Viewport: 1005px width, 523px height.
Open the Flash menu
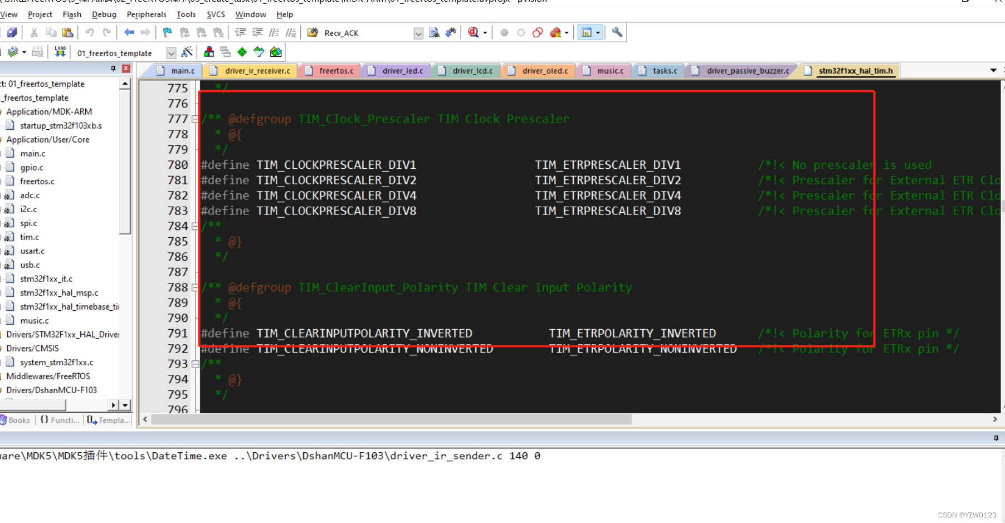pyautogui.click(x=72, y=14)
